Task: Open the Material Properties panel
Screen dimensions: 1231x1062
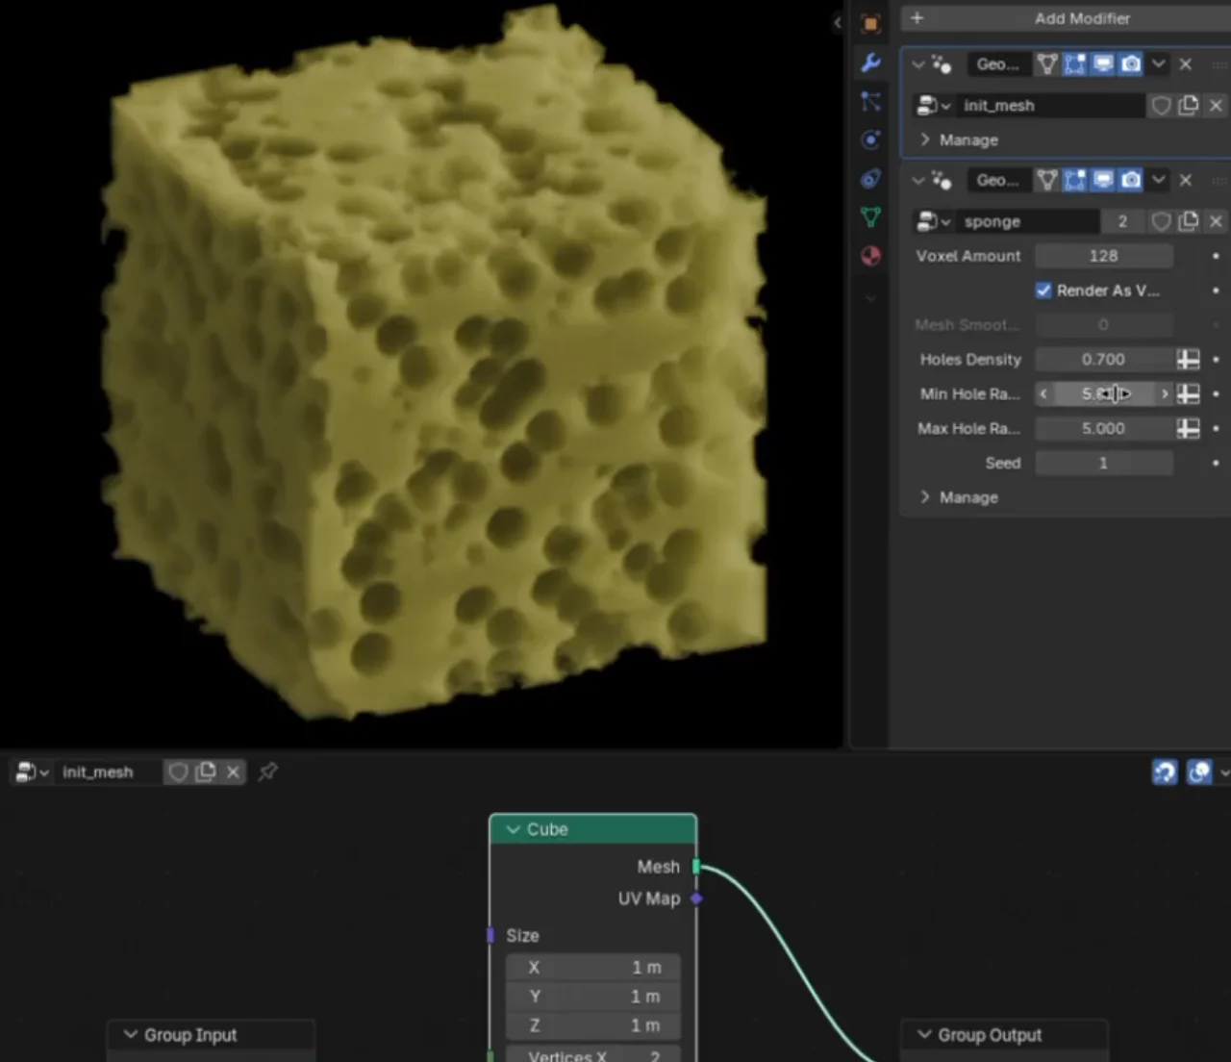Action: pyautogui.click(x=870, y=256)
